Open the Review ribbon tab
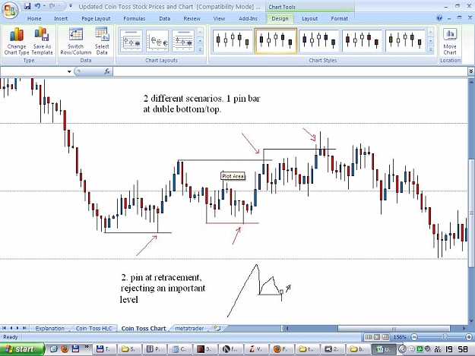Image resolution: width=475 pixels, height=356 pixels. [192, 19]
